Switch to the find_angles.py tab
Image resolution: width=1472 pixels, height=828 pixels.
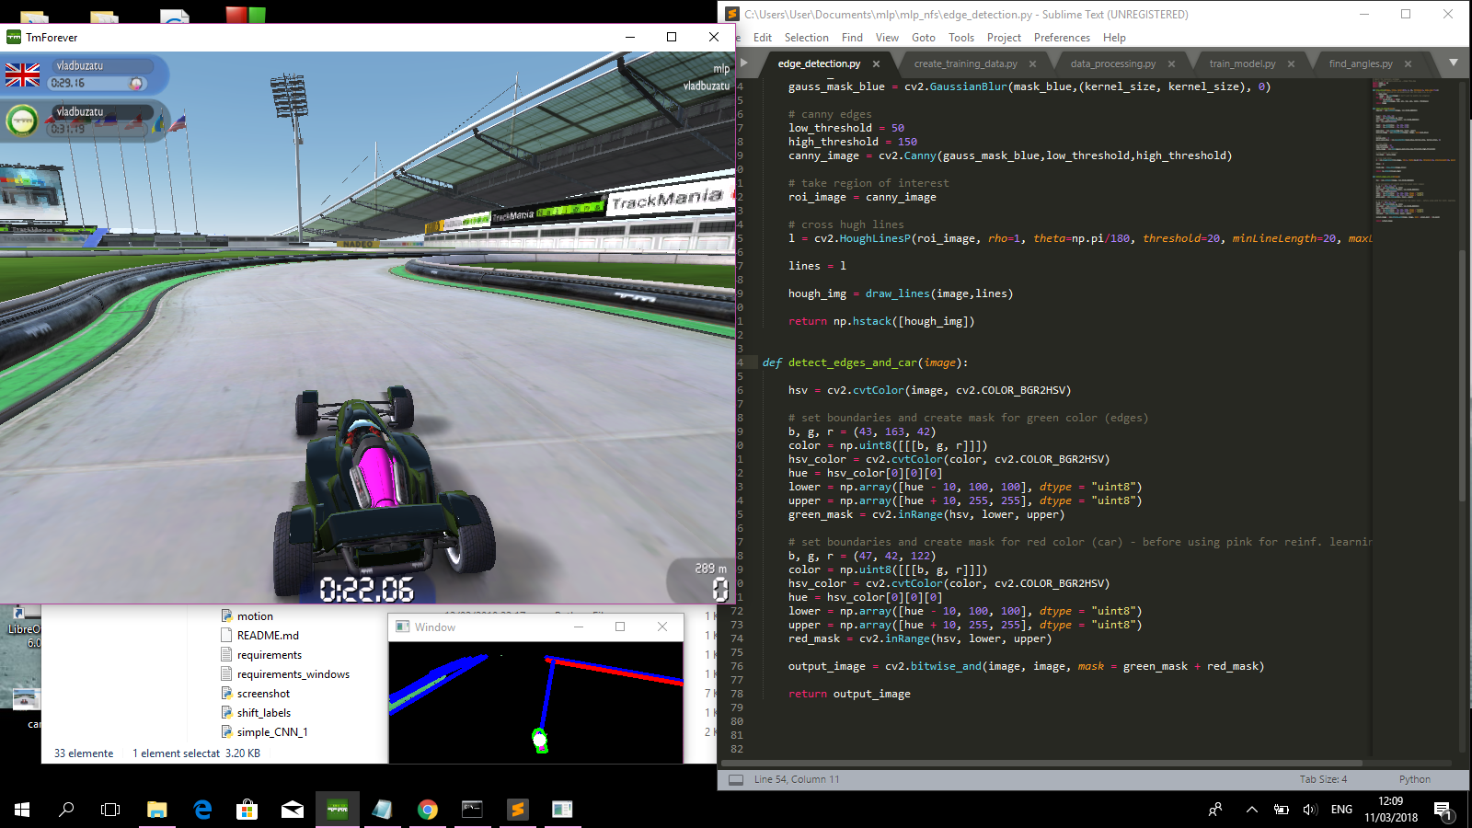pyautogui.click(x=1360, y=63)
